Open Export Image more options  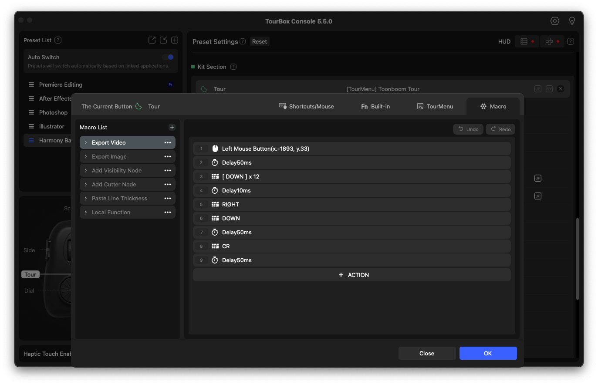(x=168, y=156)
